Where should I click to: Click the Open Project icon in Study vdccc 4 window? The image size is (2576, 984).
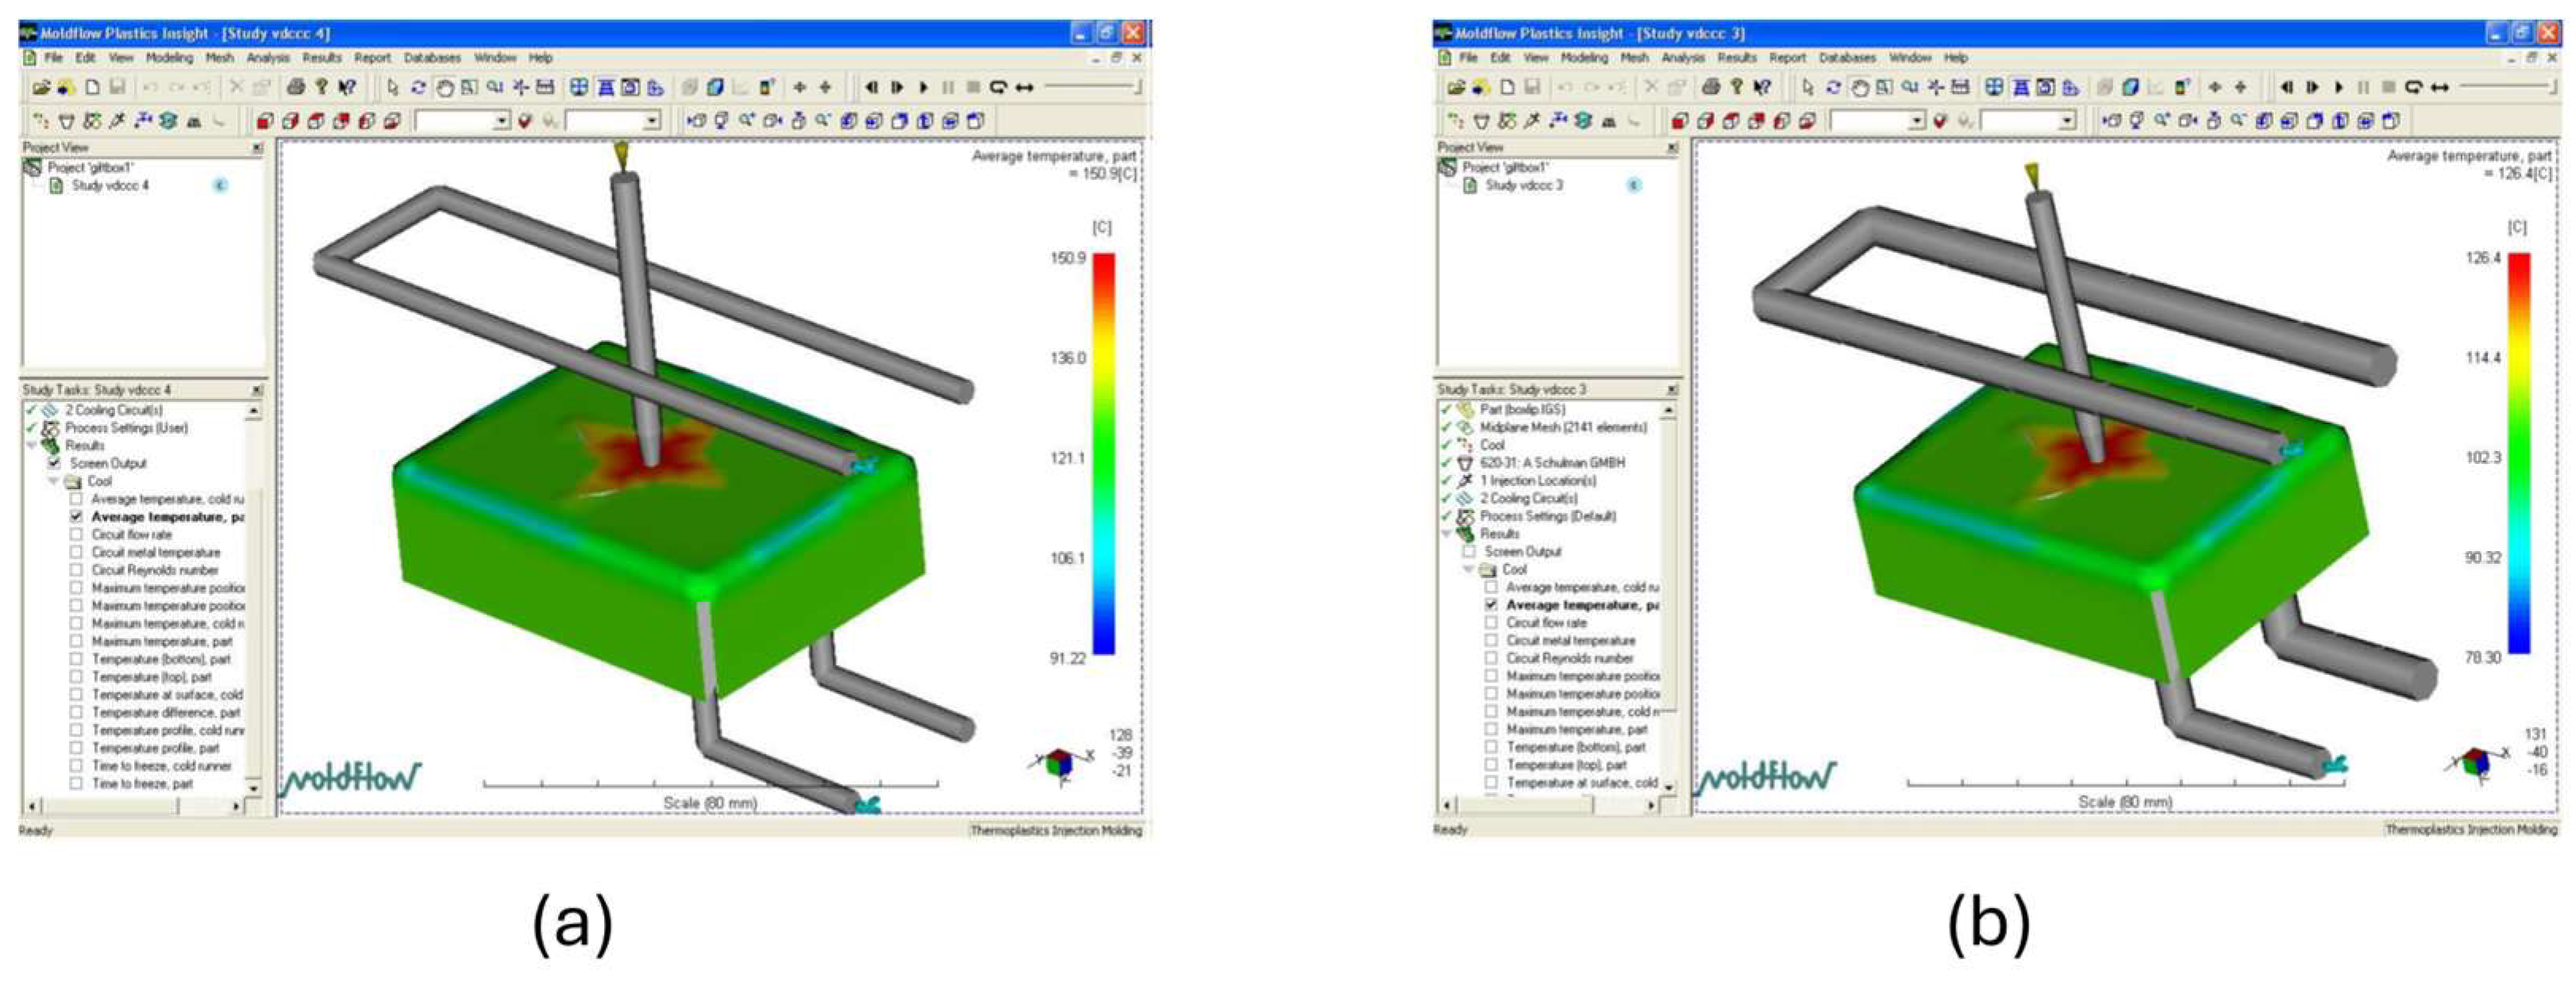(x=41, y=88)
